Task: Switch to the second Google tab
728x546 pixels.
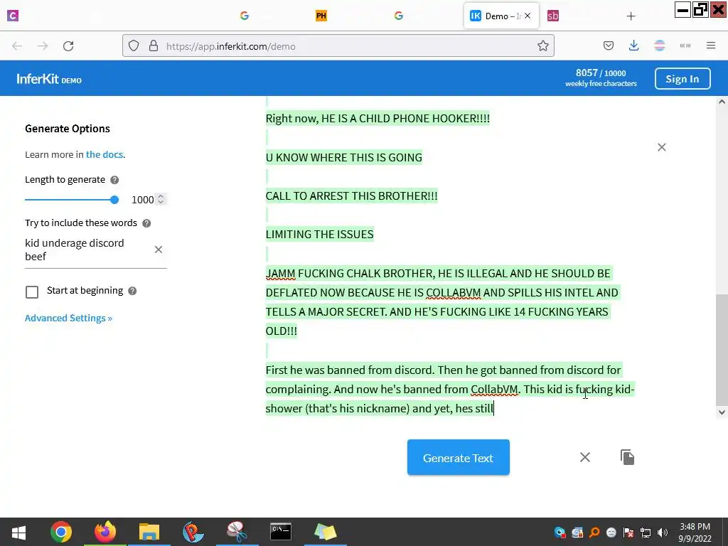Action: (x=398, y=16)
